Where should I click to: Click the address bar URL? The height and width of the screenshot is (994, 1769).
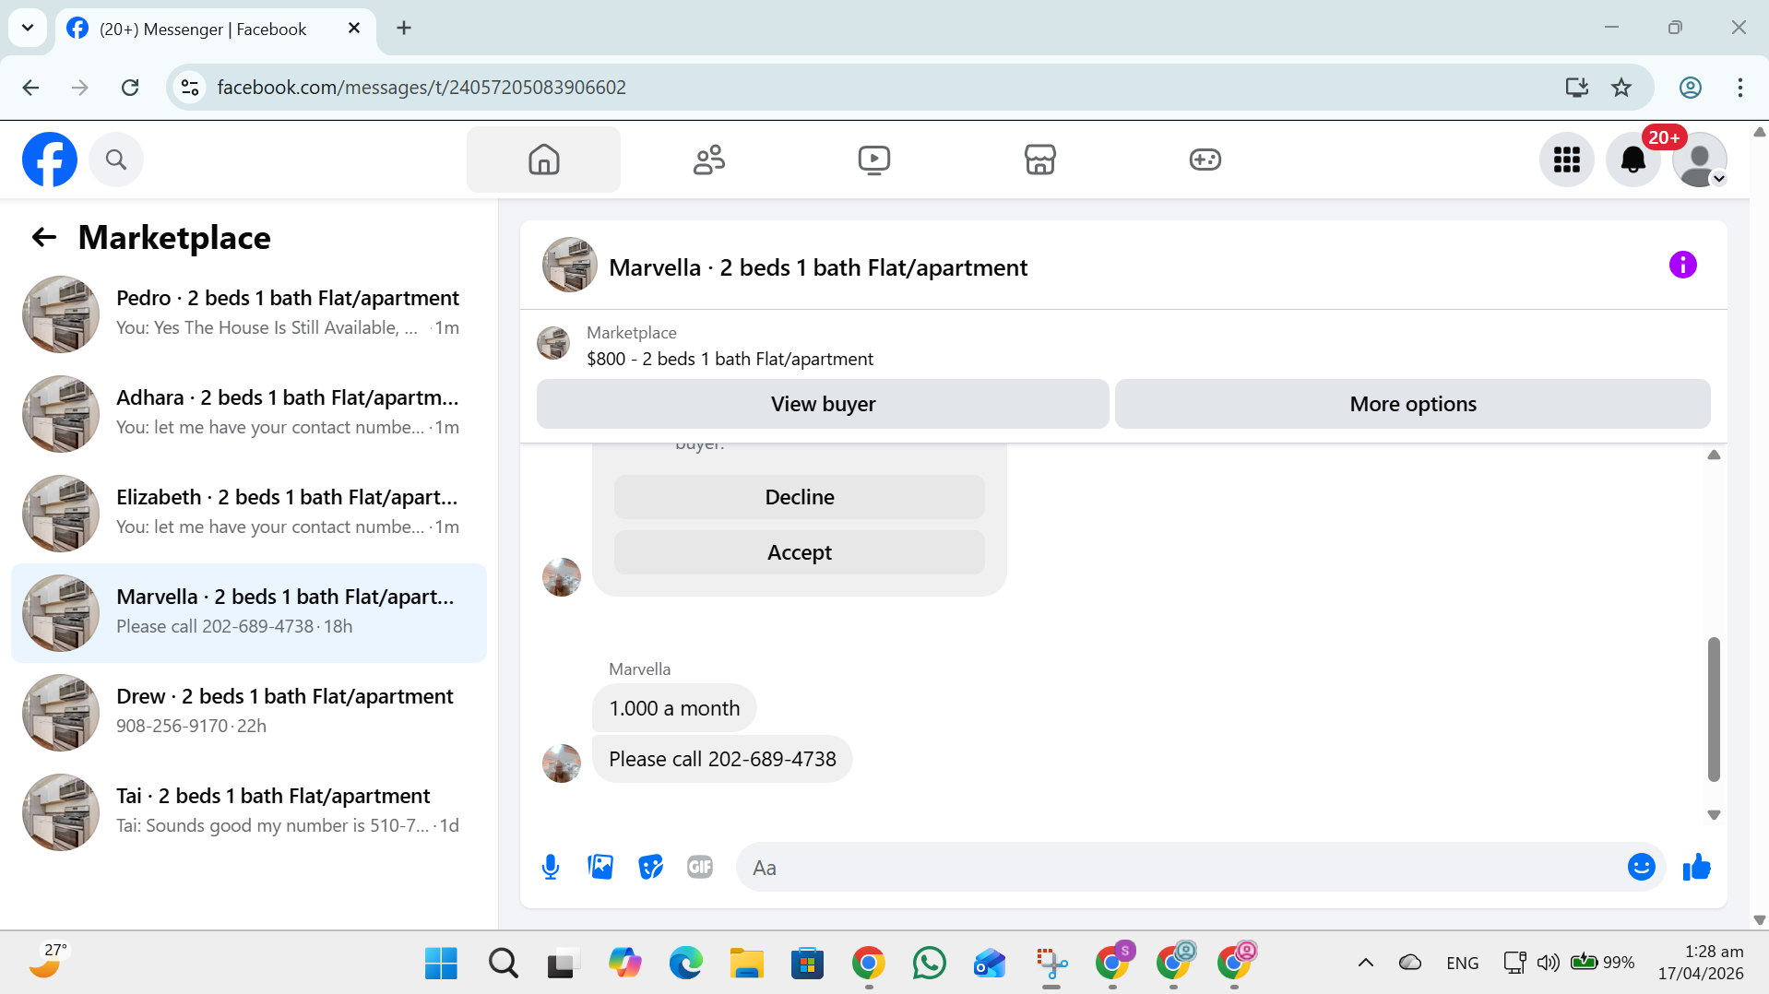421,88
